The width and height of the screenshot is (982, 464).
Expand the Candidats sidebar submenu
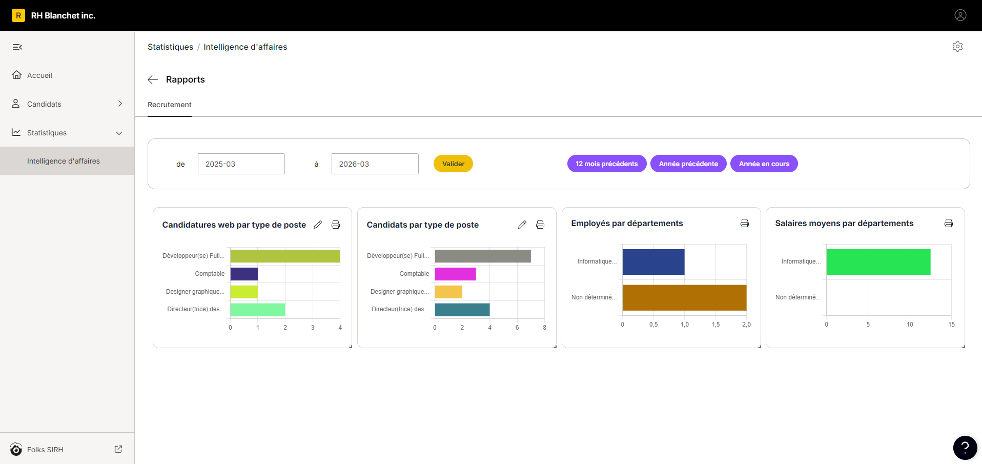point(120,104)
